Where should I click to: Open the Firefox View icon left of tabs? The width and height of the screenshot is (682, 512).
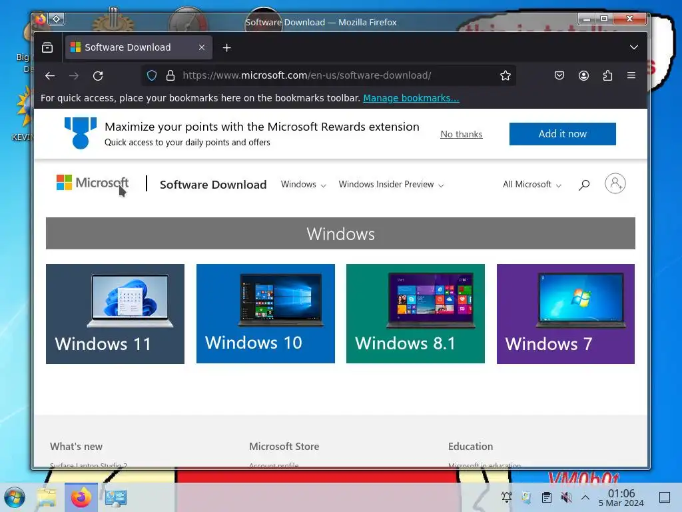tap(47, 47)
